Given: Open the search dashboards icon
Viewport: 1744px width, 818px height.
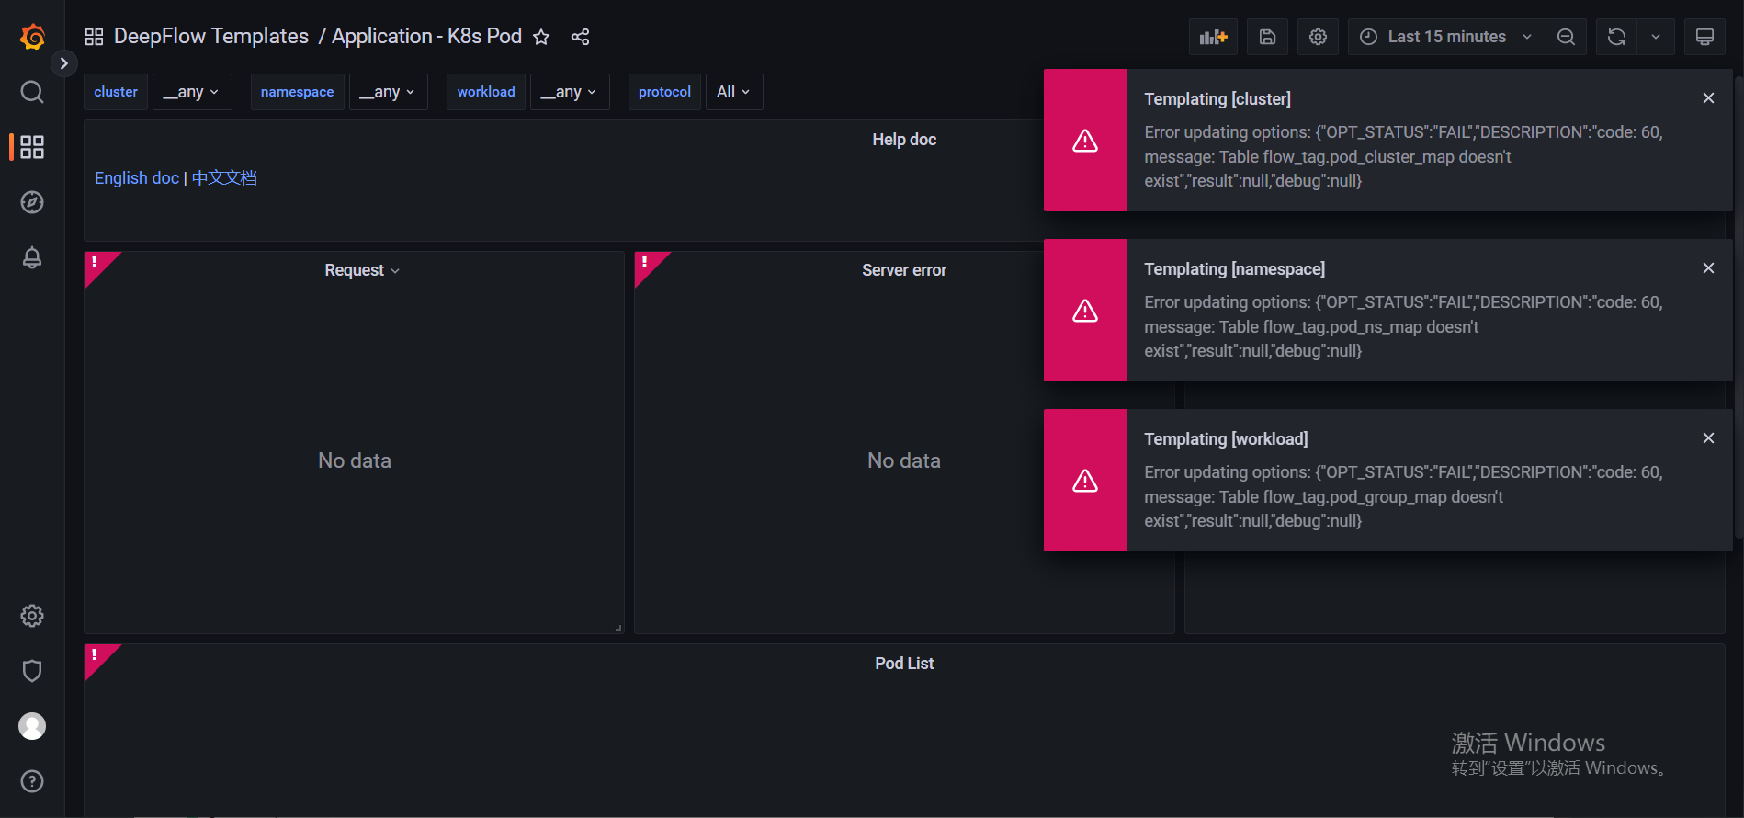Looking at the screenshot, I should point(32,92).
